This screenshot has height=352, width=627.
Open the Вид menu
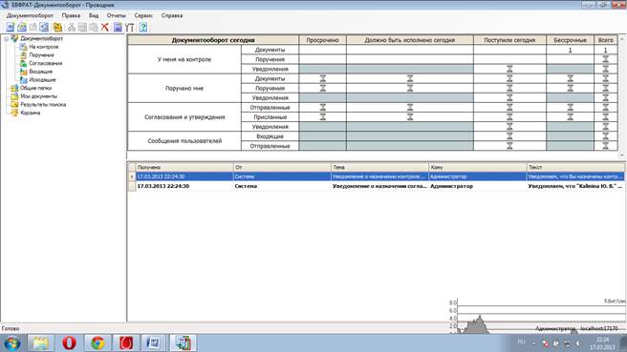94,15
